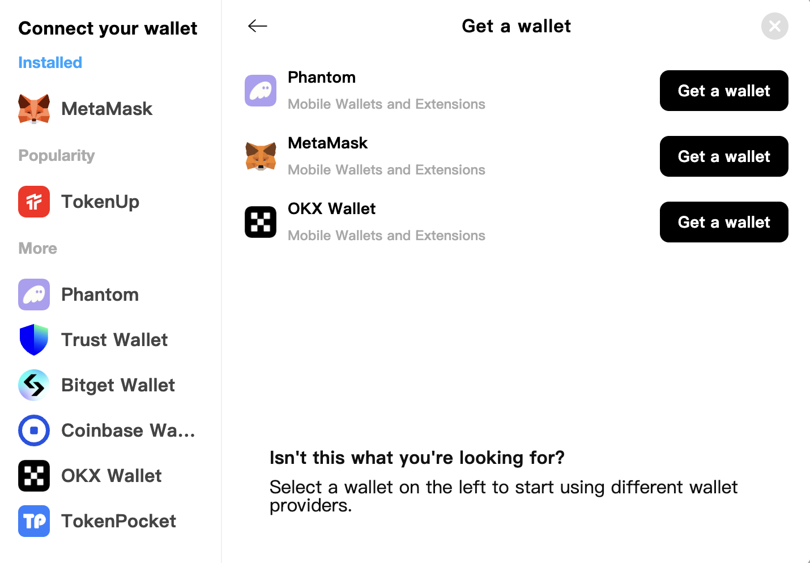Click the Coinbase Wa... truncated label
810x563 pixels.
click(x=128, y=430)
